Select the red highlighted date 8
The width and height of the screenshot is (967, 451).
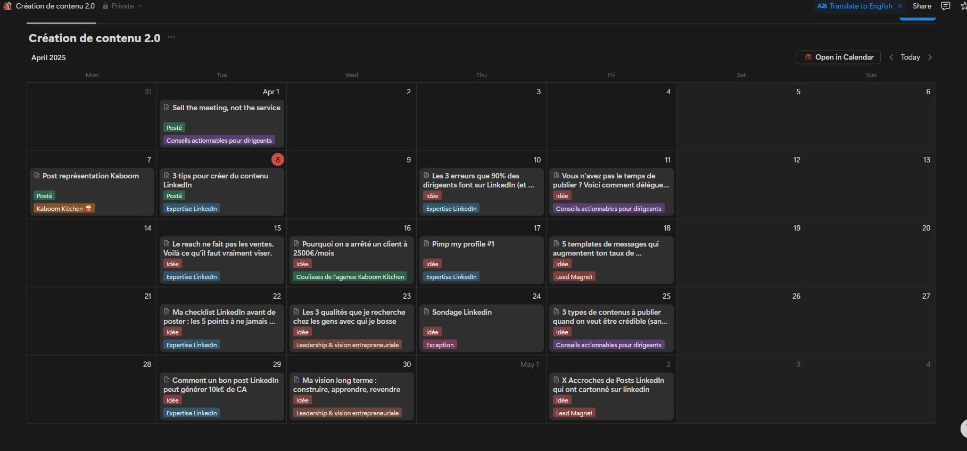pyautogui.click(x=277, y=159)
